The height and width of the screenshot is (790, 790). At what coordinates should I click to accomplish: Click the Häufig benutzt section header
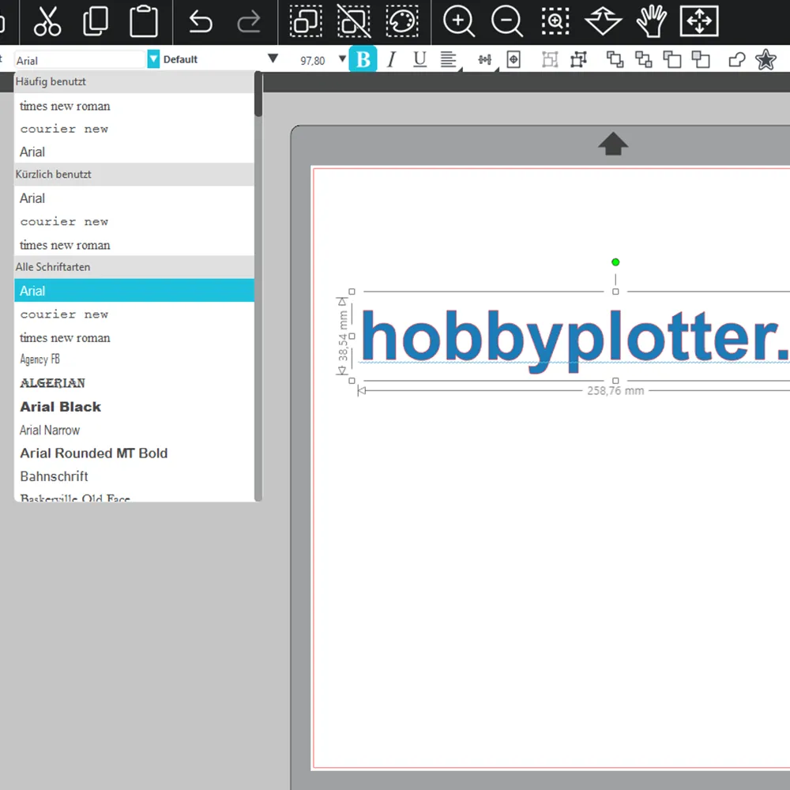[x=134, y=81]
